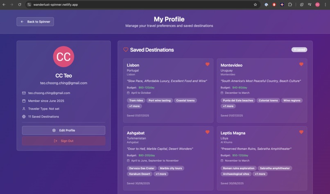330x194 pixels.
Task: Click the 11 saved badge
Action: click(299, 50)
